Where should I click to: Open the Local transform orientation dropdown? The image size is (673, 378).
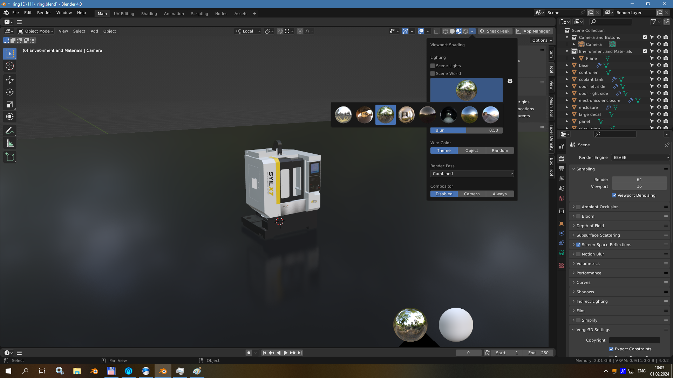pyautogui.click(x=248, y=31)
